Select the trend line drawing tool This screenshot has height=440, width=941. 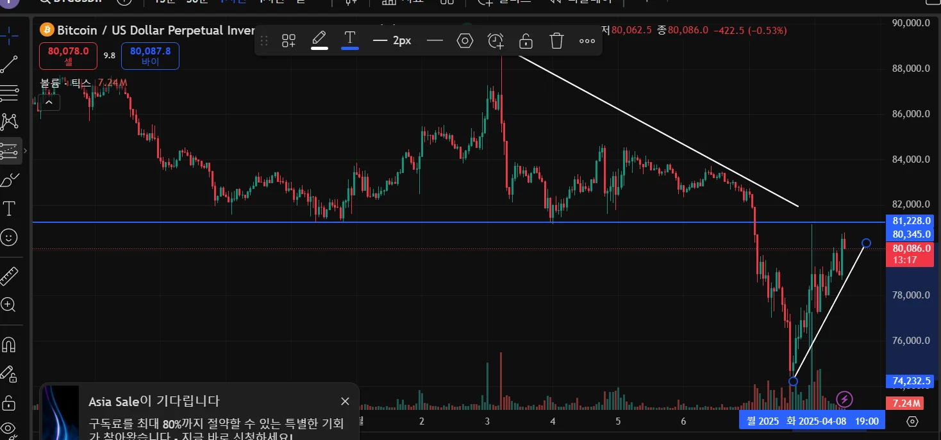click(x=9, y=64)
